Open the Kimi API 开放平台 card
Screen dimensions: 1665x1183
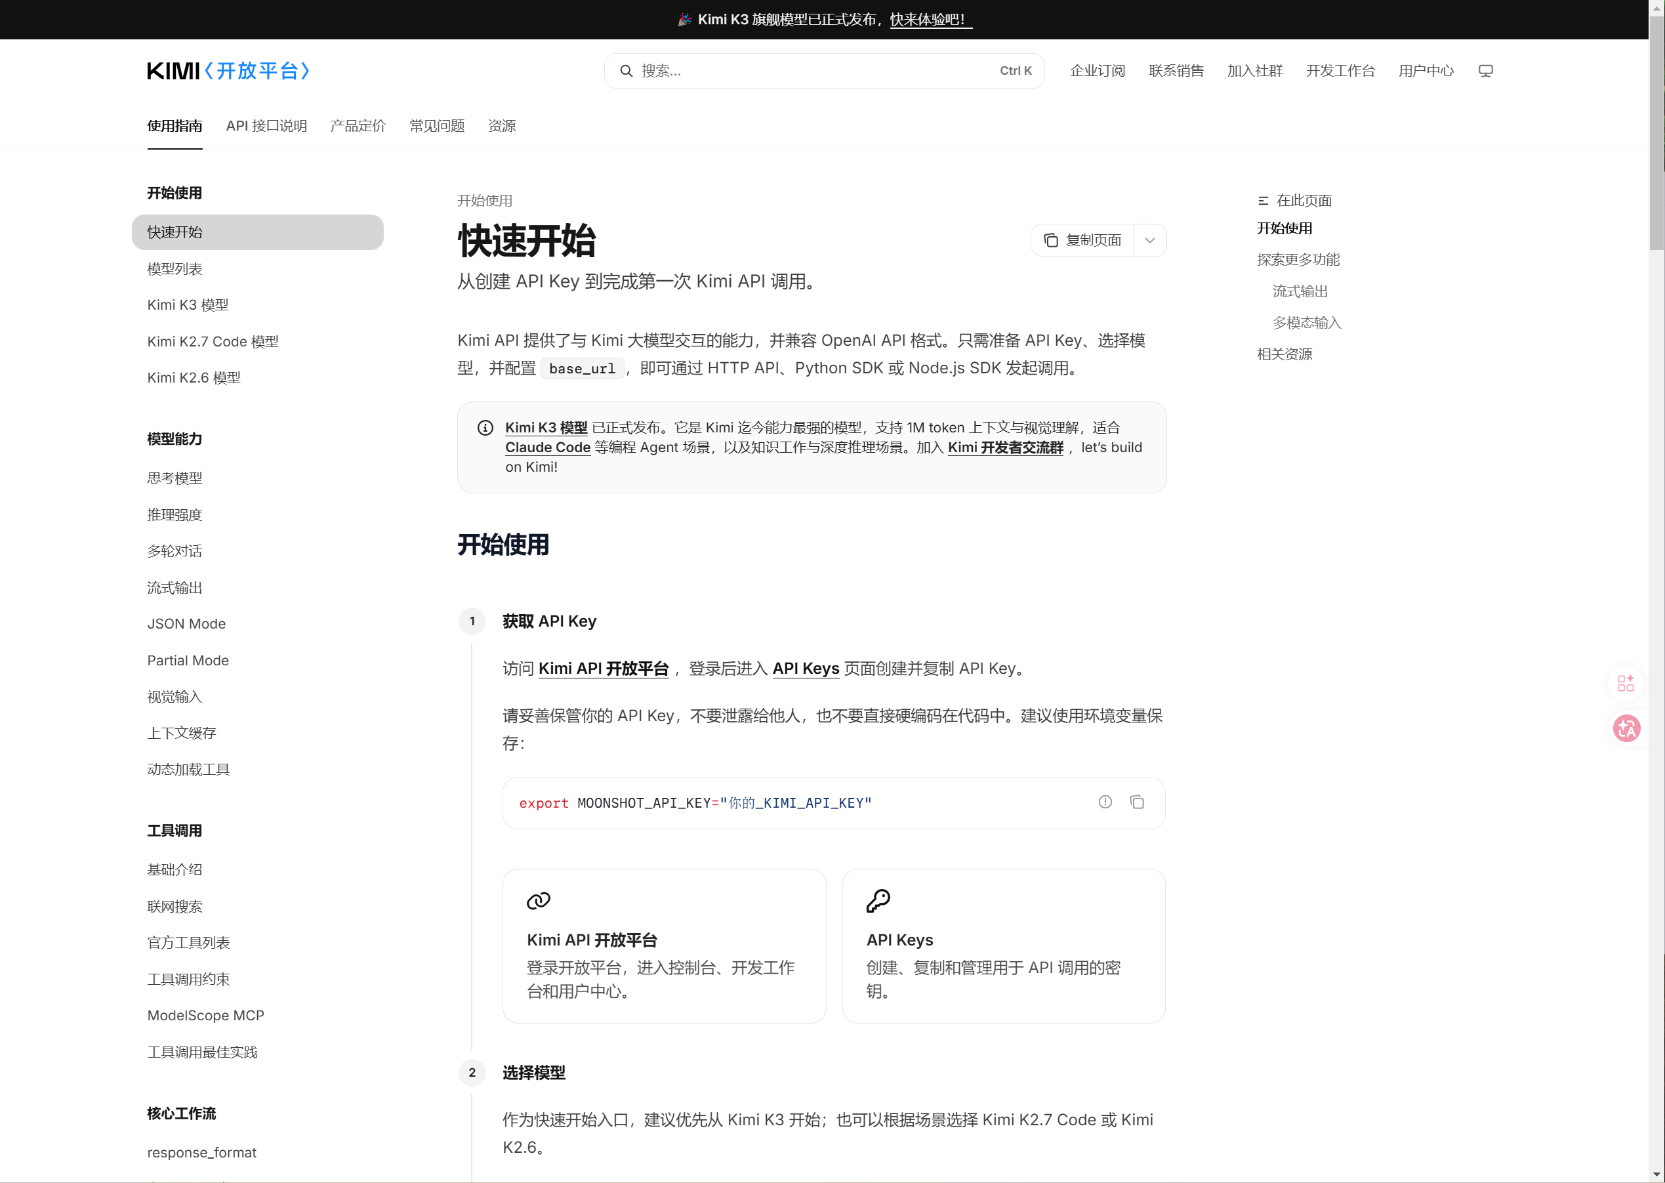tap(665, 945)
